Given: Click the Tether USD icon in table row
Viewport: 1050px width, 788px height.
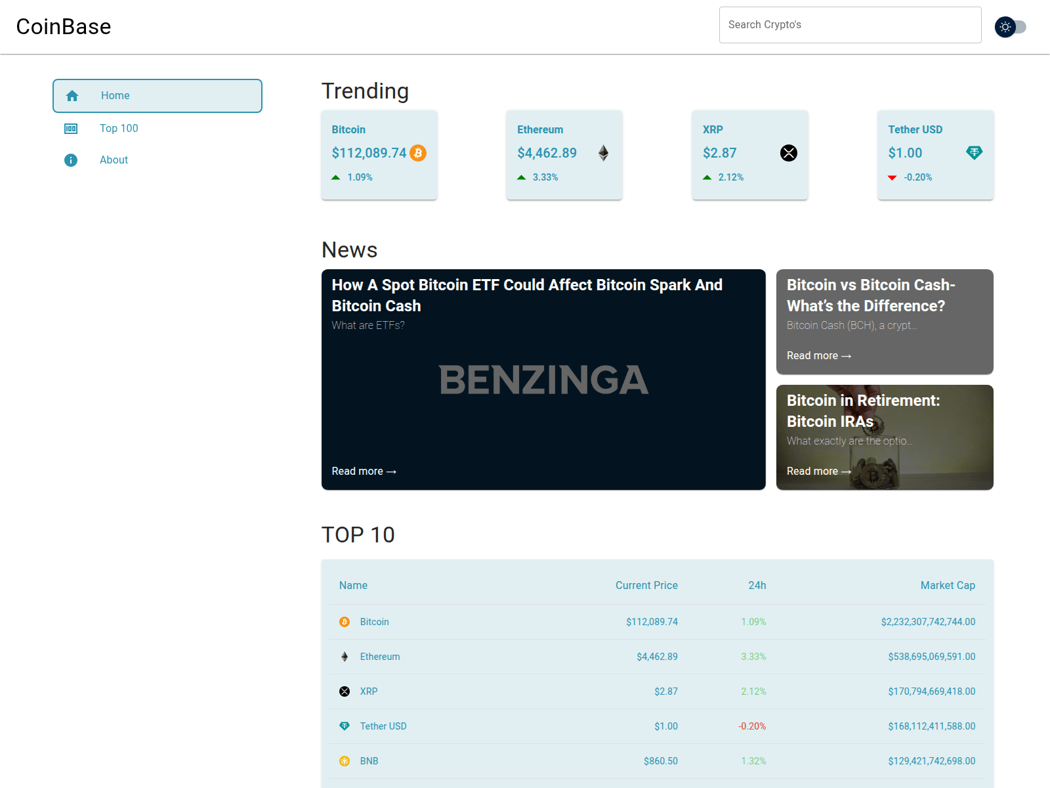Looking at the screenshot, I should point(345,726).
